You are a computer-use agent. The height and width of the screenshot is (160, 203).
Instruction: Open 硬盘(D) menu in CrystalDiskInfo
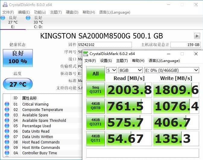(x=72, y=12)
